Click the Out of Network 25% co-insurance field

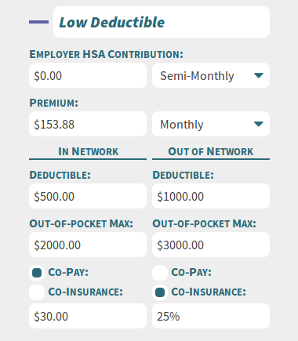pyautogui.click(x=211, y=316)
